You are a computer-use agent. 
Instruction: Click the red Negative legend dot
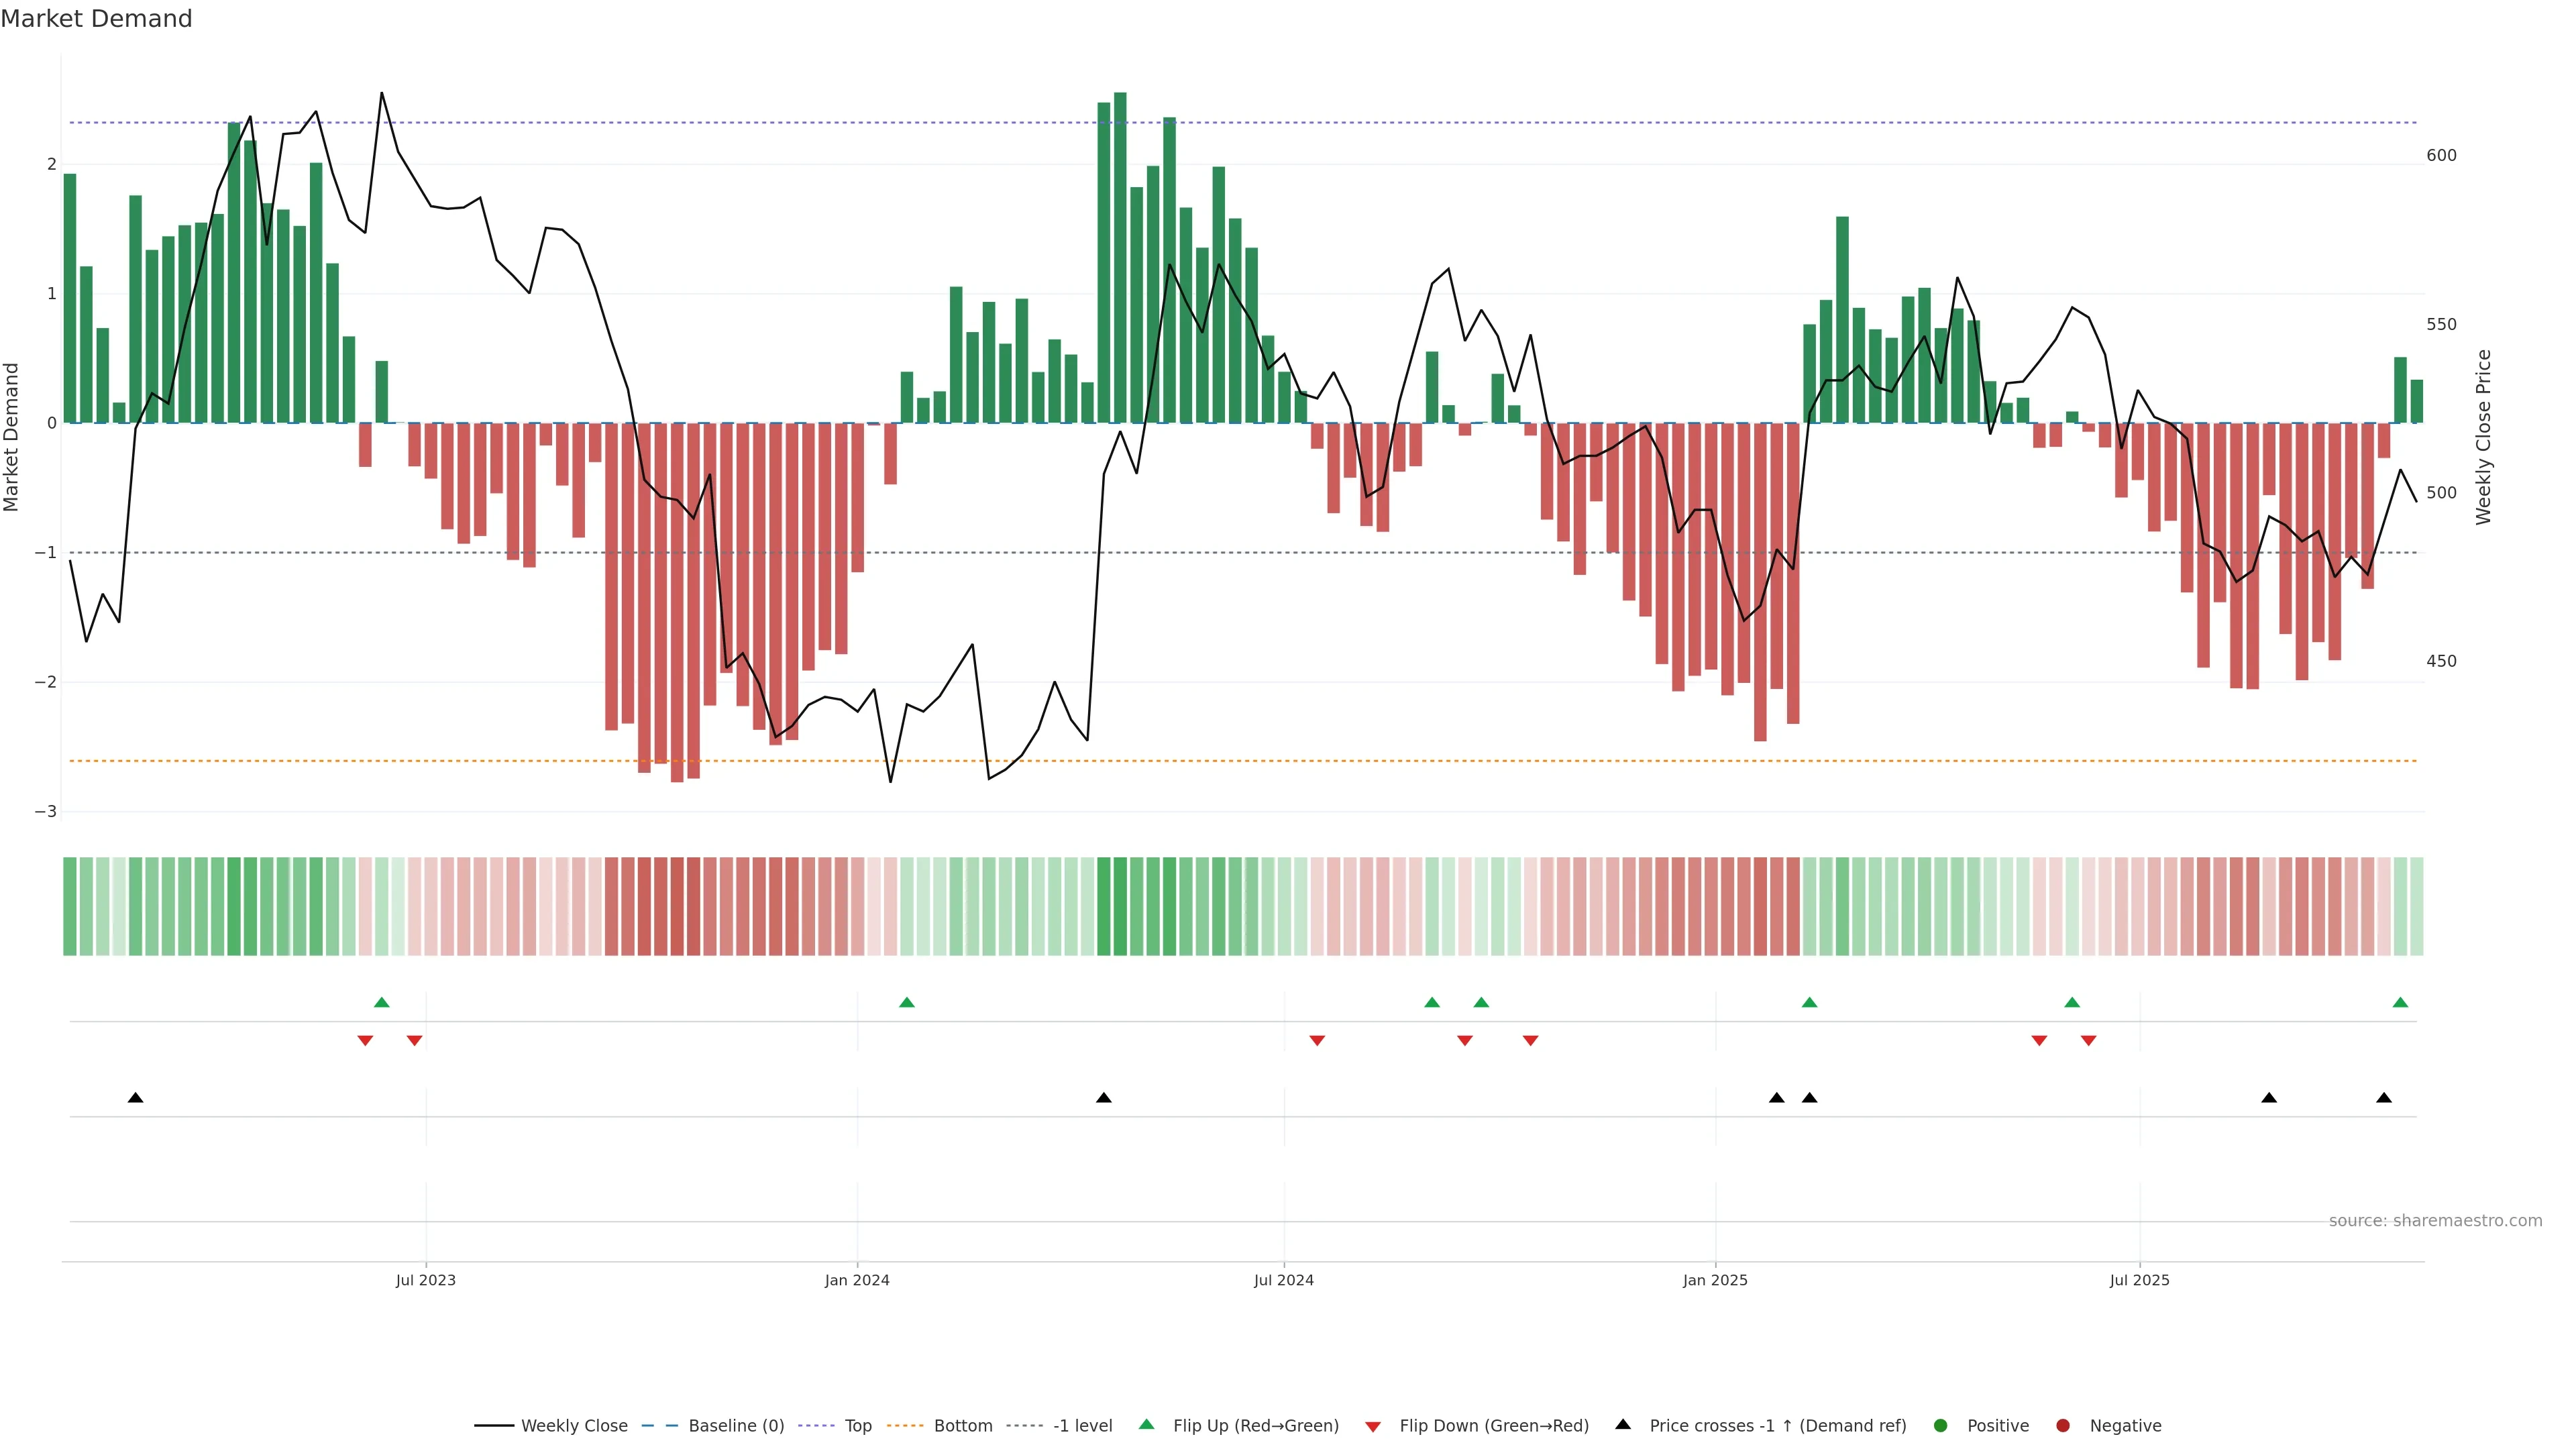point(2063,1425)
